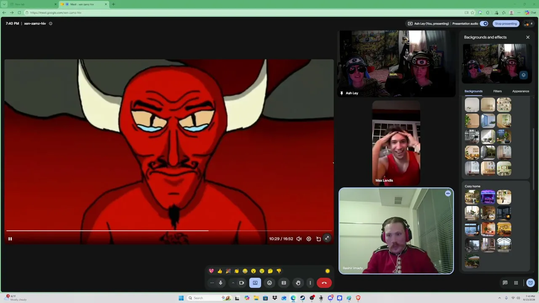This screenshot has height=303, width=539.
Task: Select the first Cozy home background thumbnail
Action: [472, 197]
